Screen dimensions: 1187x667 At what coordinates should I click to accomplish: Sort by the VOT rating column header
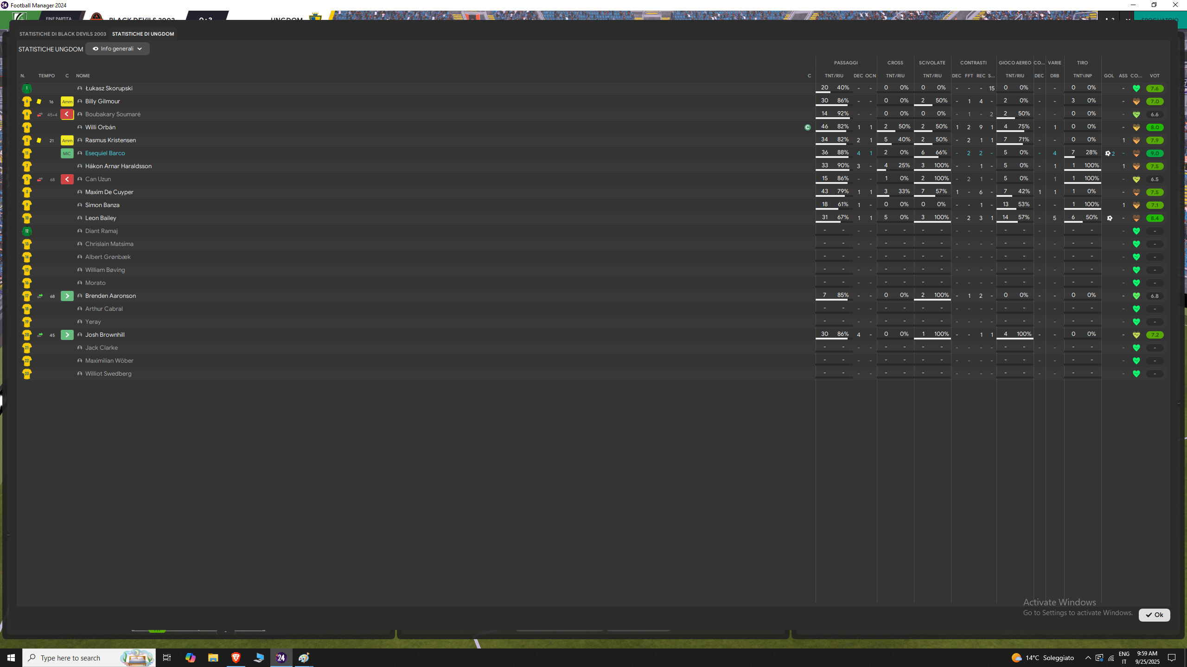pos(1154,76)
